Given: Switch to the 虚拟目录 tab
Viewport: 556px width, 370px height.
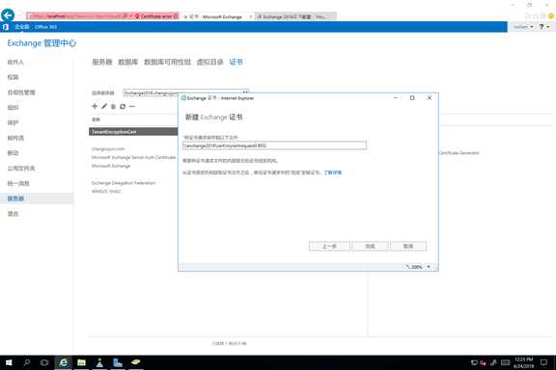Looking at the screenshot, I should [209, 62].
